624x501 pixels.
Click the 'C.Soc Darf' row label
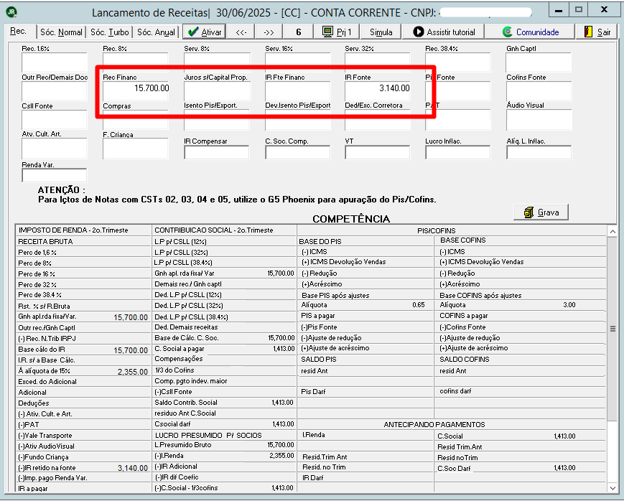(454, 469)
